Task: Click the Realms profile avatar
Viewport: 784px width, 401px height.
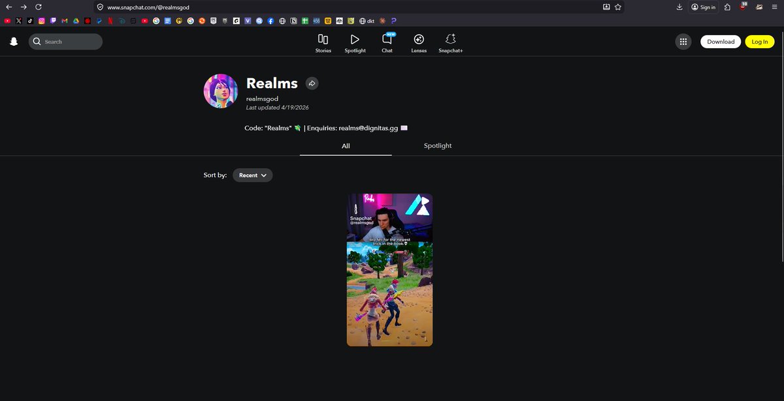Action: pos(220,90)
